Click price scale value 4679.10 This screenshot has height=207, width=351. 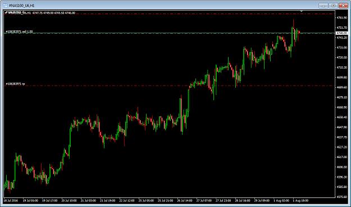tap(342, 97)
